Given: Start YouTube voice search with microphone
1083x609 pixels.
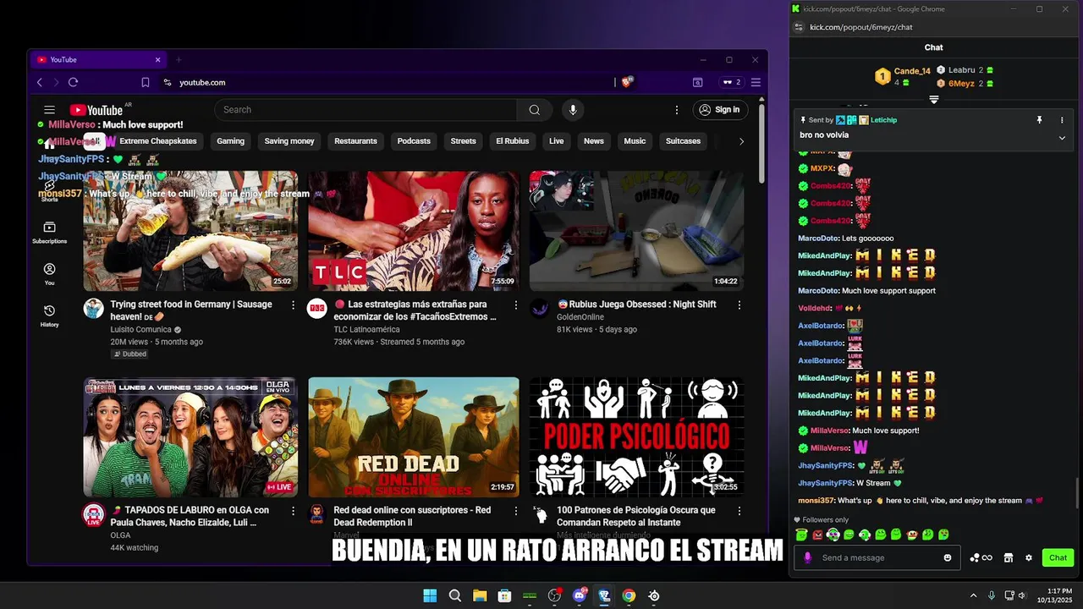Looking at the screenshot, I should point(573,110).
